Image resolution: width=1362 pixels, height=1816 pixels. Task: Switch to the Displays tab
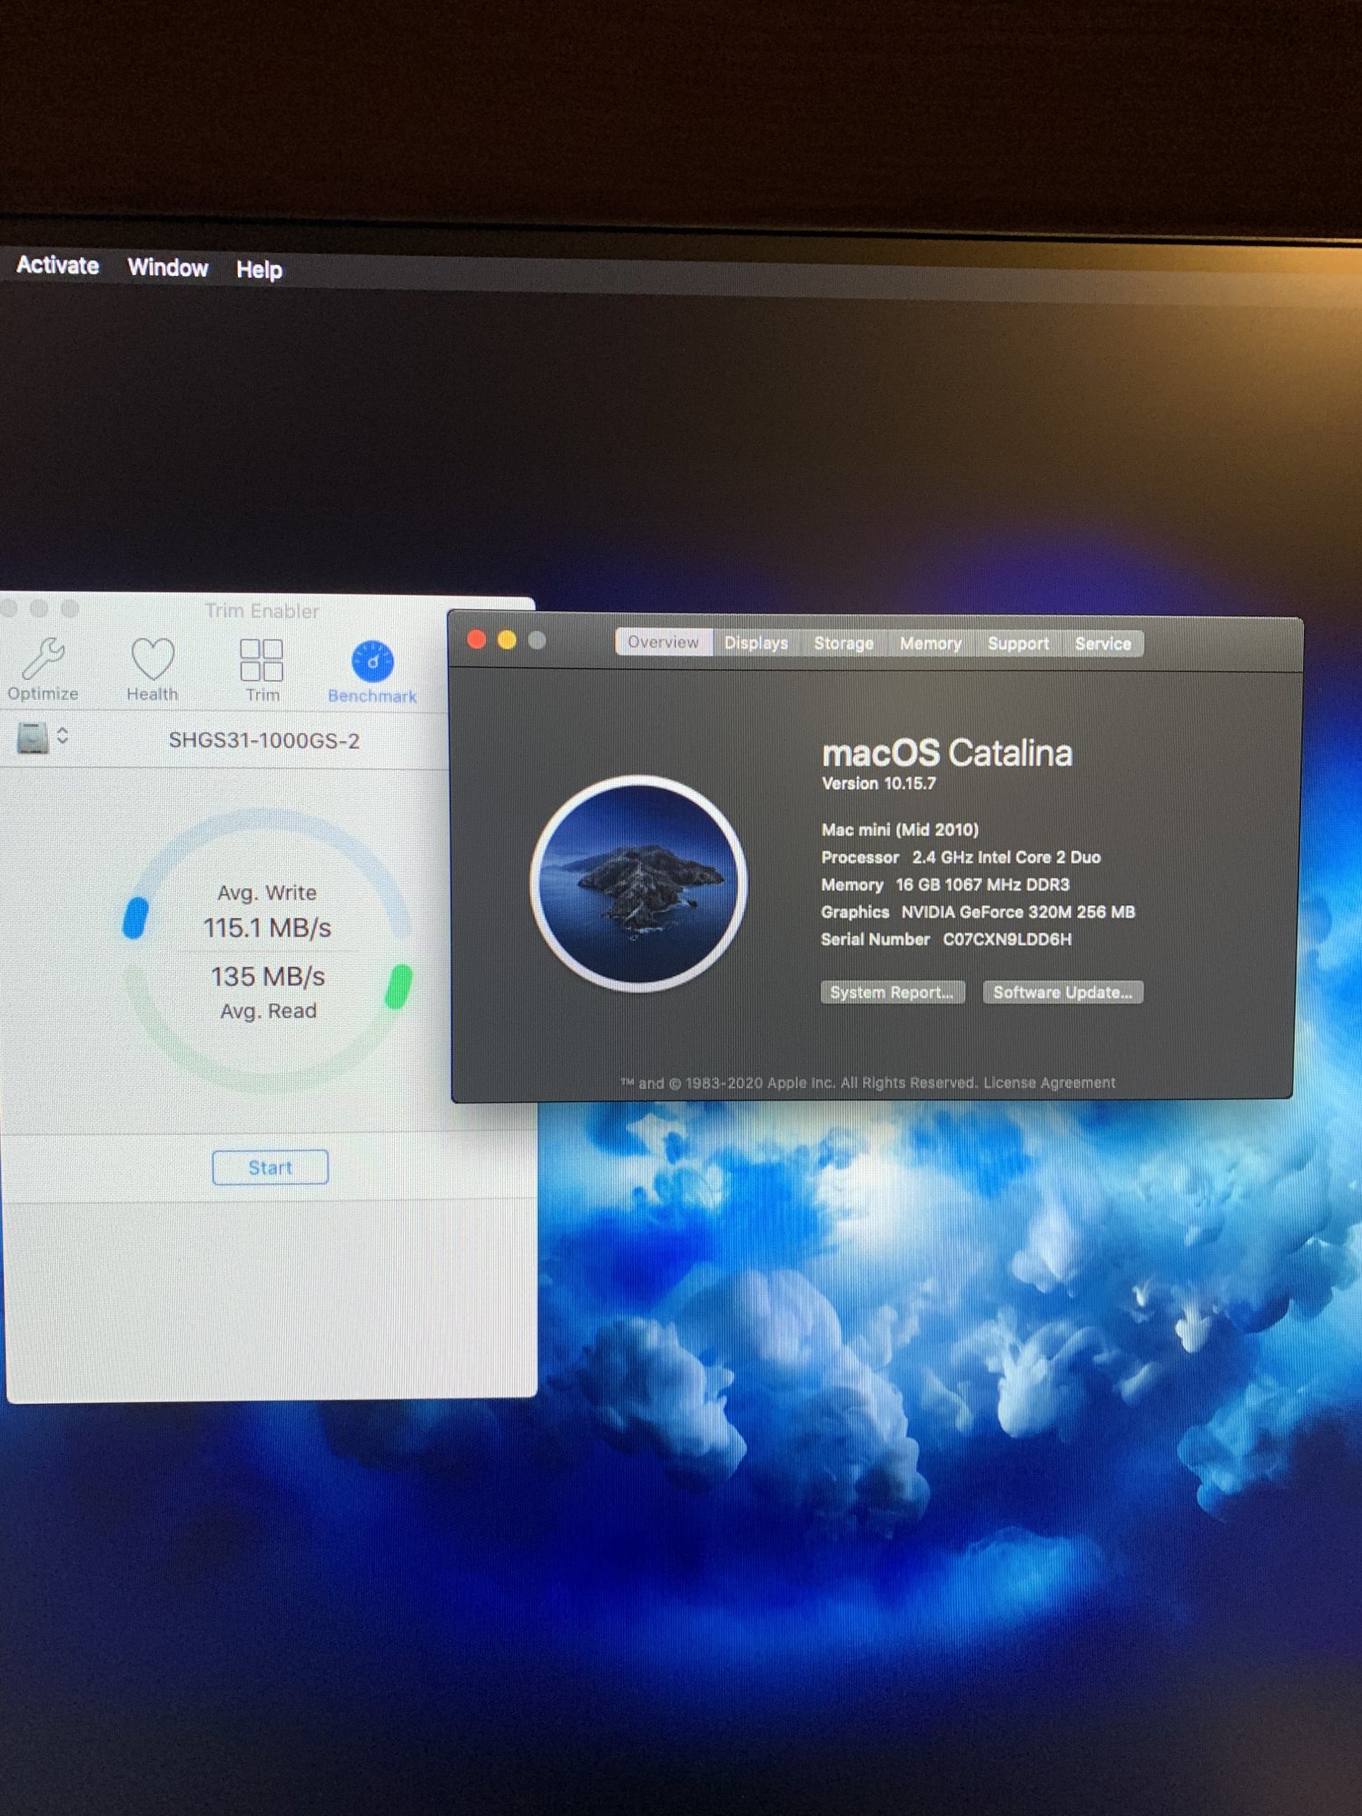point(755,643)
